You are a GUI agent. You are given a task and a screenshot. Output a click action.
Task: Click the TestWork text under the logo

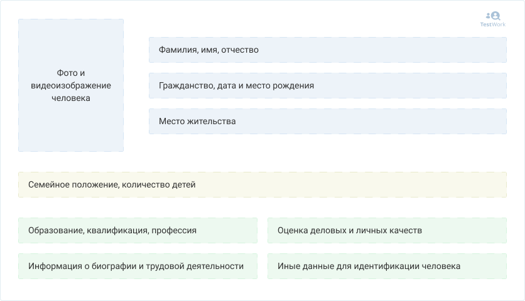(x=493, y=24)
